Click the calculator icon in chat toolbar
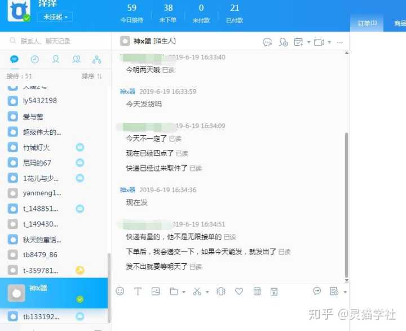Viewport: 406px width, 331px height. click(257, 292)
